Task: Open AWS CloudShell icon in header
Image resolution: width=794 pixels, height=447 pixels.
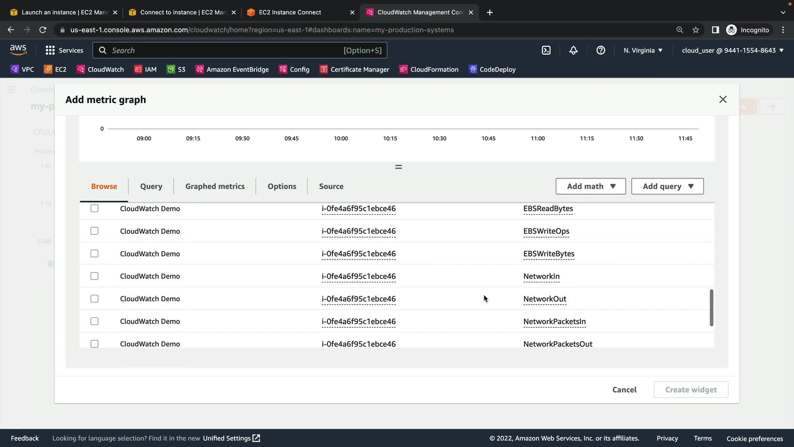Action: [546, 50]
